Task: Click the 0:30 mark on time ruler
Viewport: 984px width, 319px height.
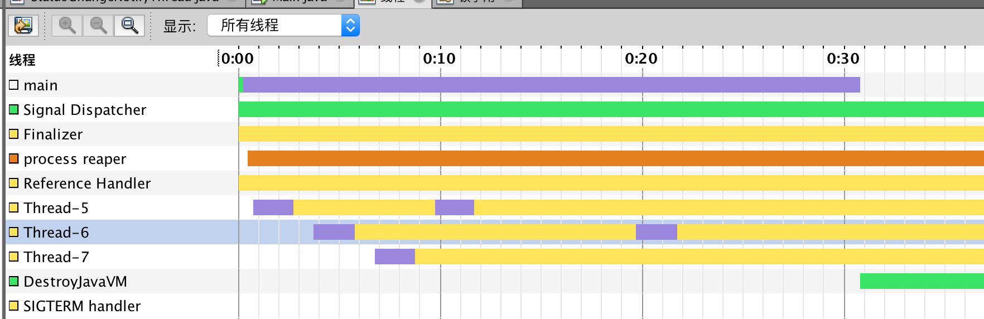Action: (843, 59)
